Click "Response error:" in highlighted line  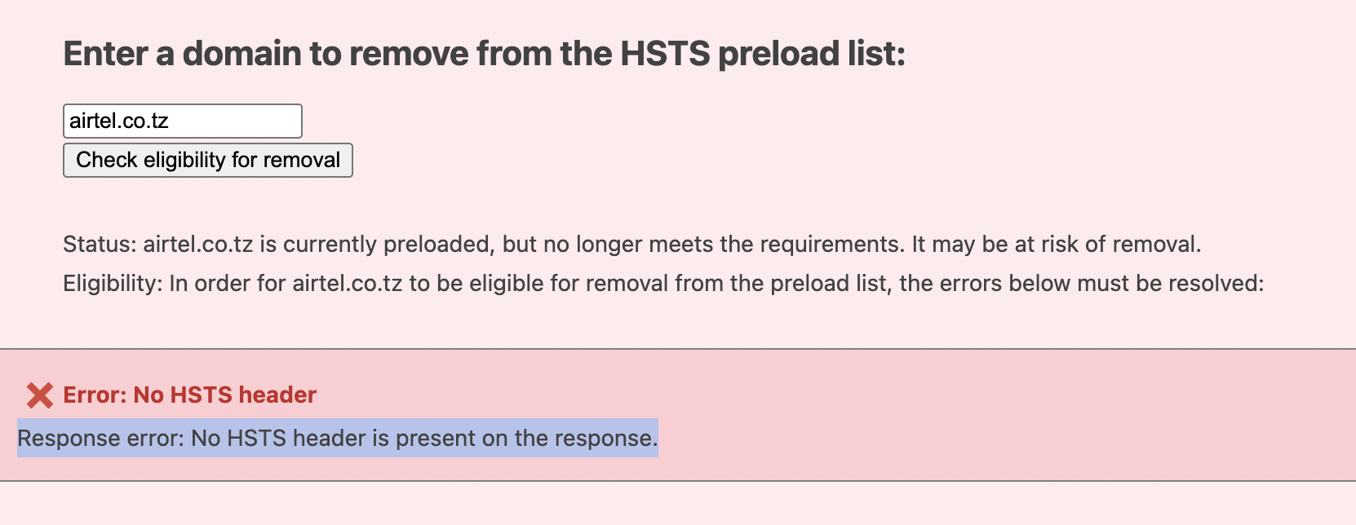click(x=101, y=439)
